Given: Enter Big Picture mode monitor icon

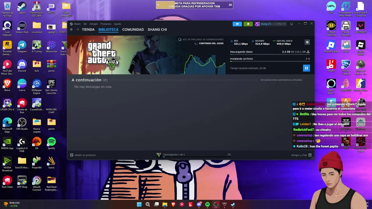Looking at the screenshot, I should [x=291, y=24].
